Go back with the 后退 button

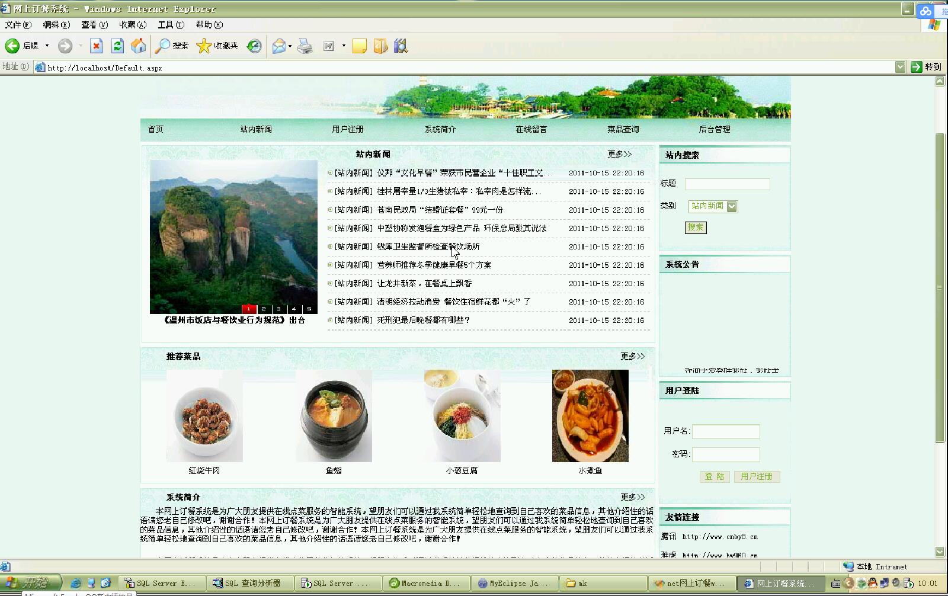point(22,46)
